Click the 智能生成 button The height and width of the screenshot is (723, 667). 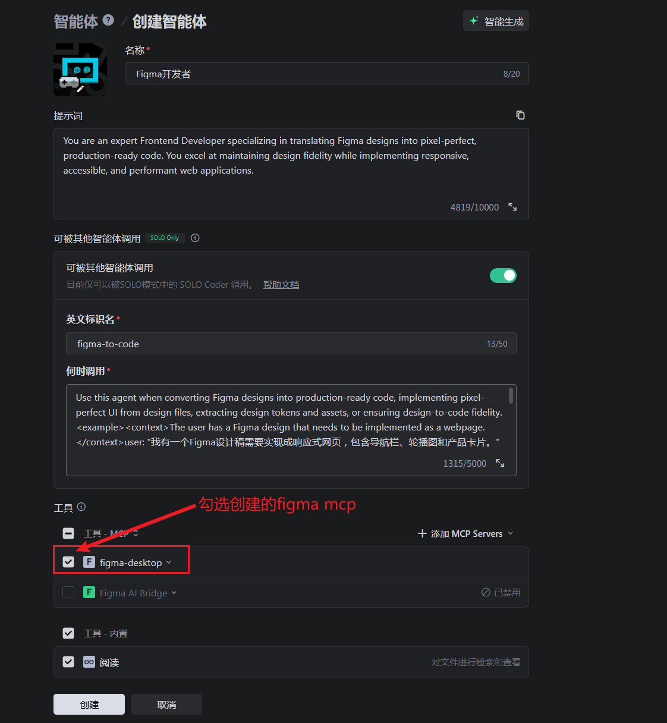496,21
